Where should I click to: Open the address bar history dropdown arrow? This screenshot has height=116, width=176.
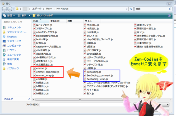[x=127, y=9]
